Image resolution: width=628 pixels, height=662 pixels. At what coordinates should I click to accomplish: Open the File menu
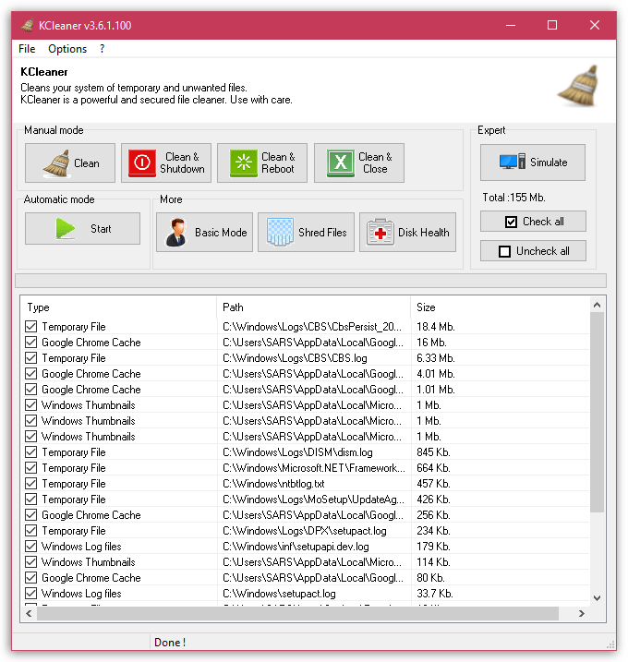27,49
